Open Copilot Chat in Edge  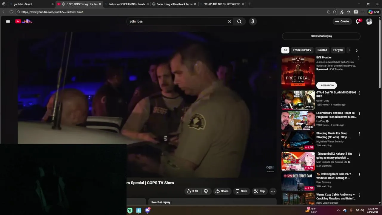click(x=374, y=12)
